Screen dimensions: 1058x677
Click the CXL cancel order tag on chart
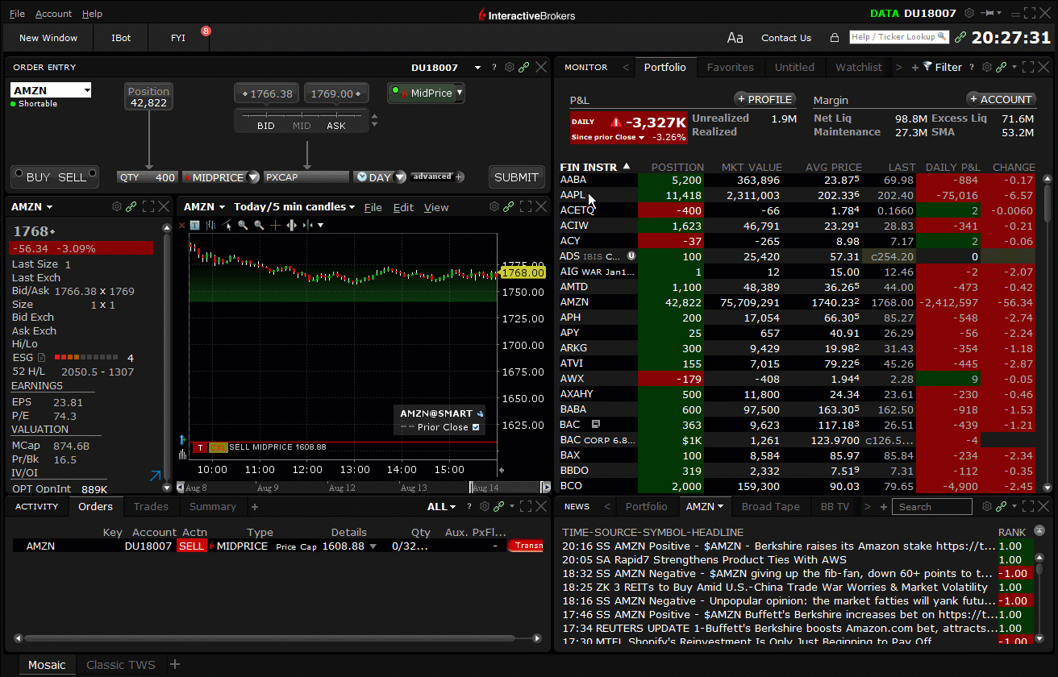[218, 447]
